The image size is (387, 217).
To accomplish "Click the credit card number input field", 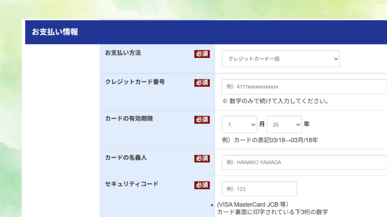I will (x=304, y=87).
